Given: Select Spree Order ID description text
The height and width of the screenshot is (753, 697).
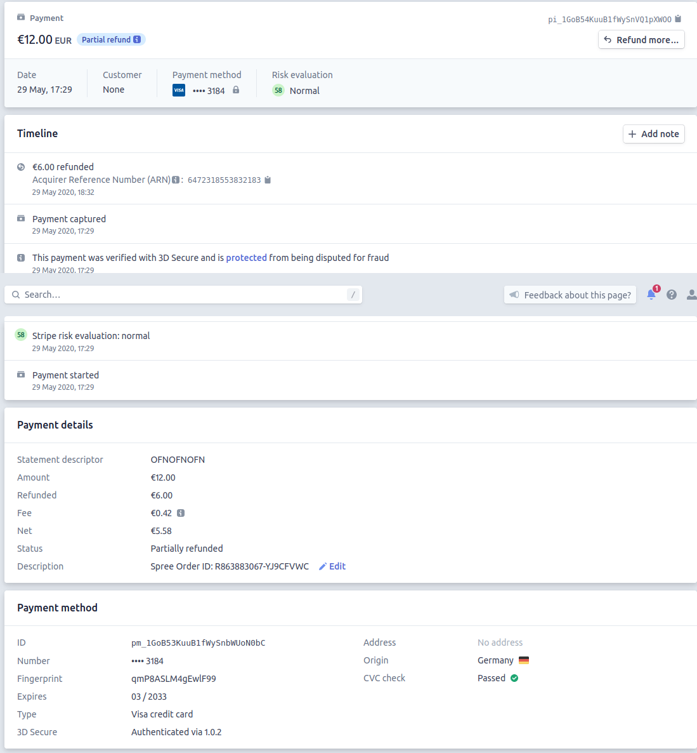Looking at the screenshot, I should (x=230, y=567).
